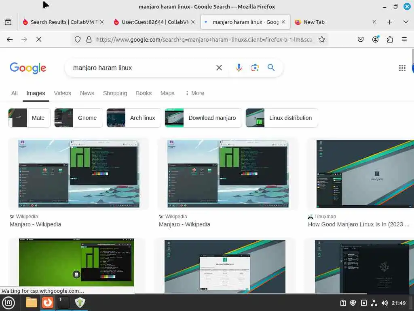The width and height of the screenshot is (414, 311).
Task: Open How Good Manjaro Linux Is link
Action: click(x=359, y=224)
